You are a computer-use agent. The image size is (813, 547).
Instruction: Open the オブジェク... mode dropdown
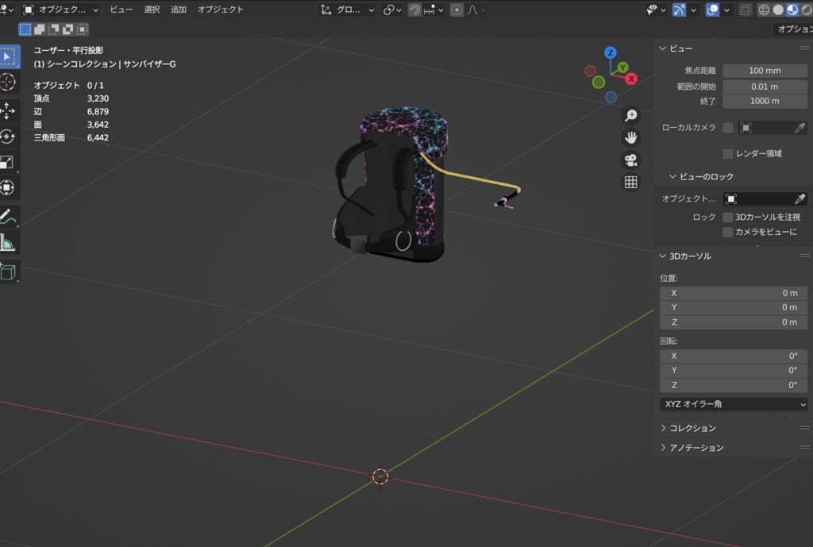[x=61, y=10]
